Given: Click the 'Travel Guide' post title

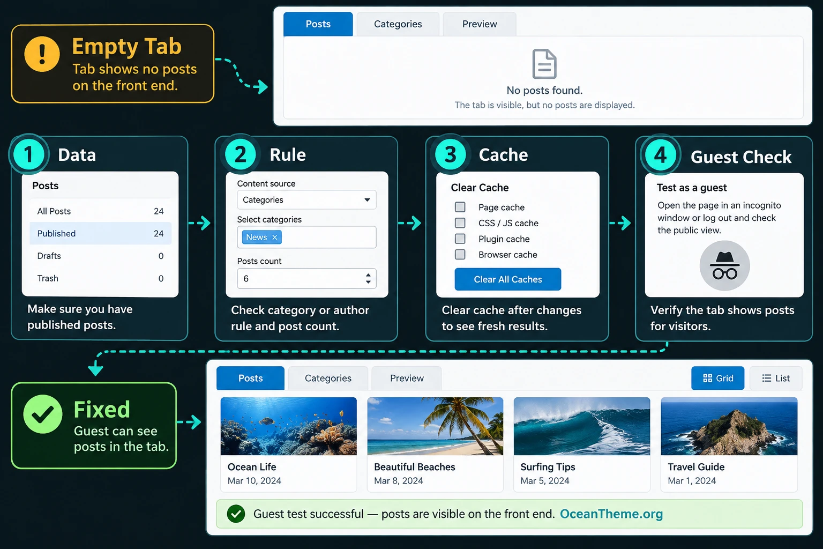Looking at the screenshot, I should click(x=696, y=467).
